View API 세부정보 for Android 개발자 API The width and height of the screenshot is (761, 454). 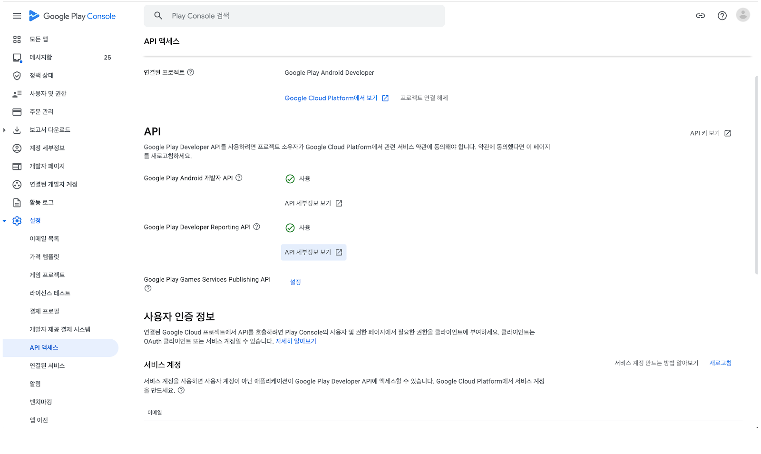[x=313, y=203]
